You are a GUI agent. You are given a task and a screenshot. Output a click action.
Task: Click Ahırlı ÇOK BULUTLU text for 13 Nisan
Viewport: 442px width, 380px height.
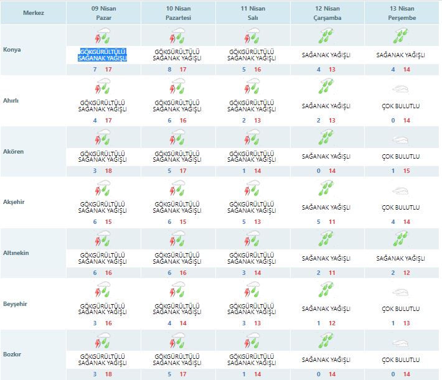pos(401,105)
